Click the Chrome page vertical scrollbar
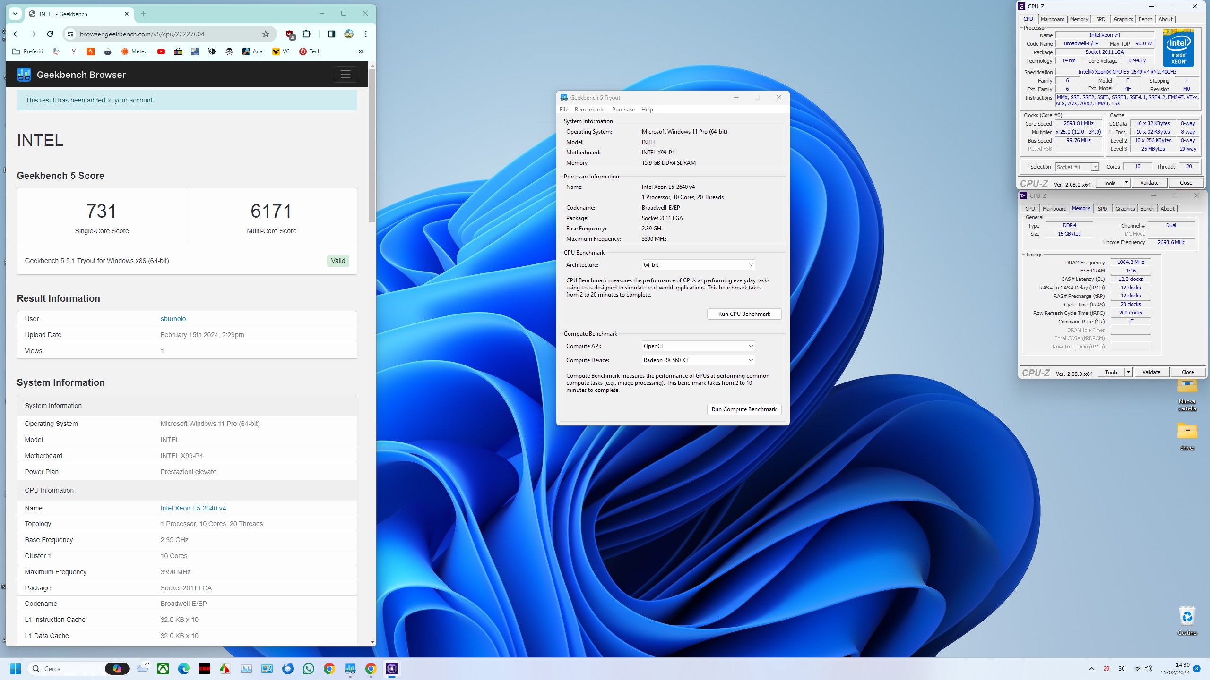This screenshot has width=1210, height=680. [x=372, y=145]
